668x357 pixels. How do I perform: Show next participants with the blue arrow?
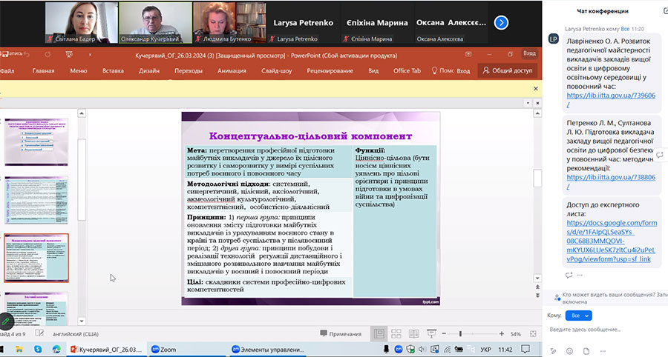pos(501,23)
